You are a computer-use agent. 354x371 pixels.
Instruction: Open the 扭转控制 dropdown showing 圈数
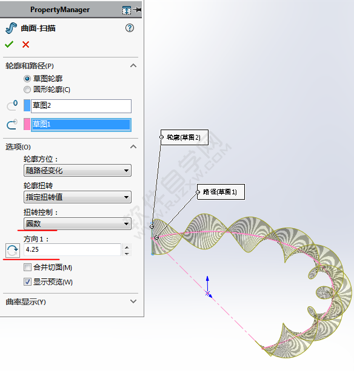click(78, 223)
